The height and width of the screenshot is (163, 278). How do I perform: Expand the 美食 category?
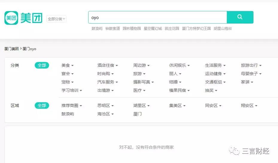(67, 65)
